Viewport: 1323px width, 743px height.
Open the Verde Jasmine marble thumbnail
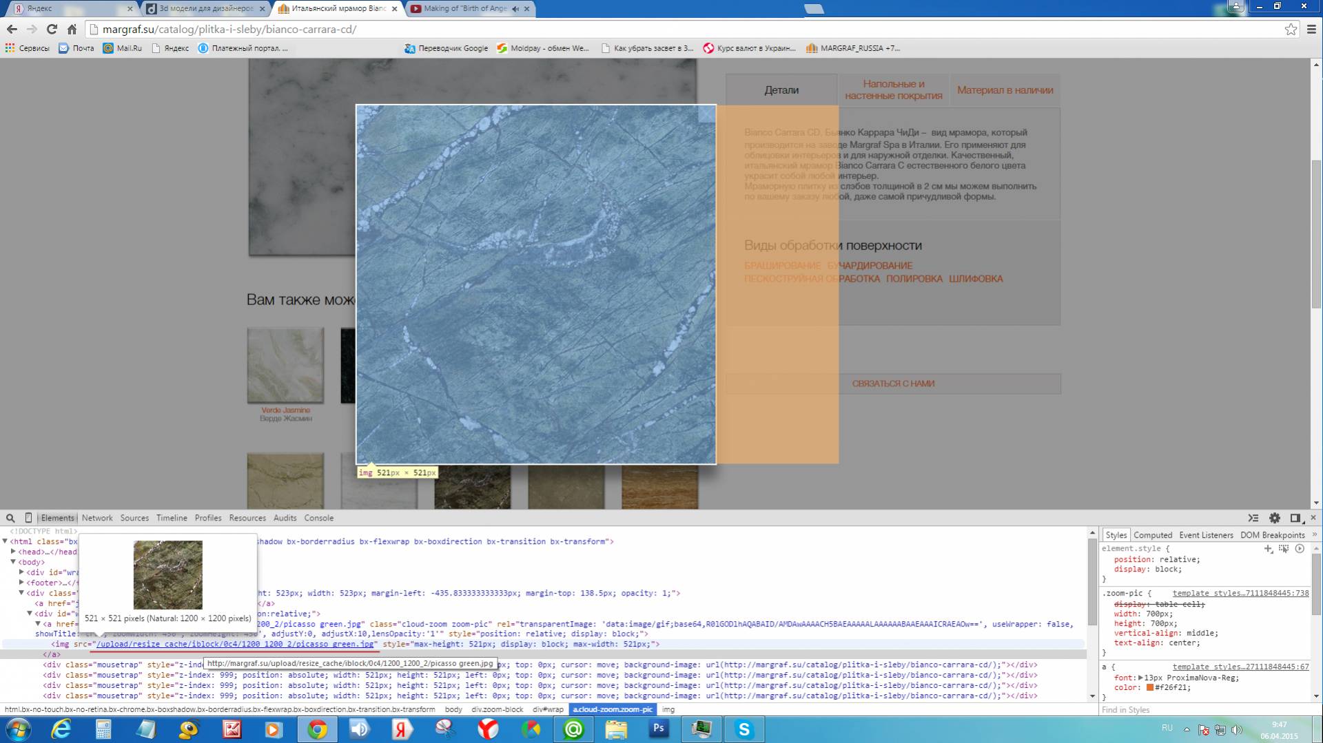(285, 365)
